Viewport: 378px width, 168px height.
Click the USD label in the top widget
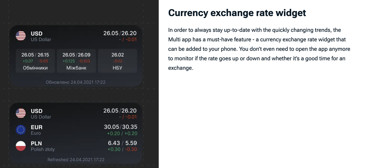point(37,34)
